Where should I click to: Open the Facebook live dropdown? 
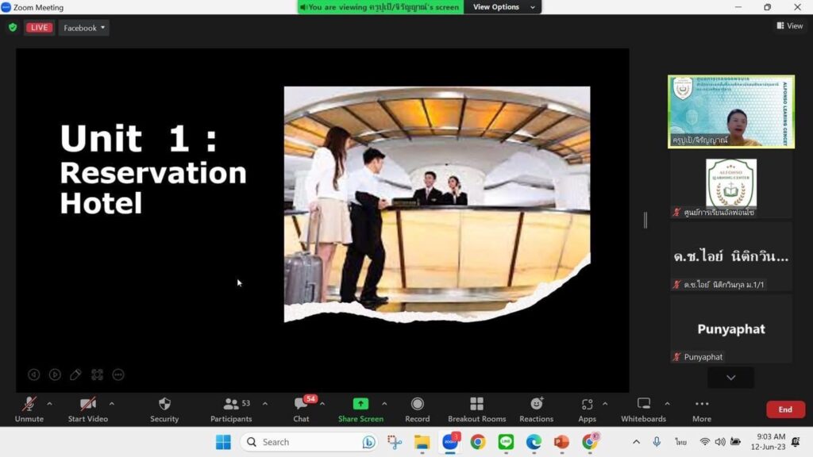(84, 28)
